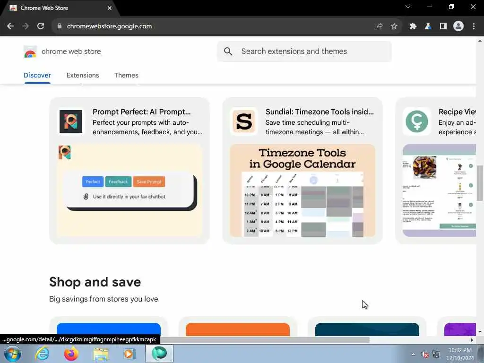Click the active green browser taskbar icon

click(x=159, y=354)
